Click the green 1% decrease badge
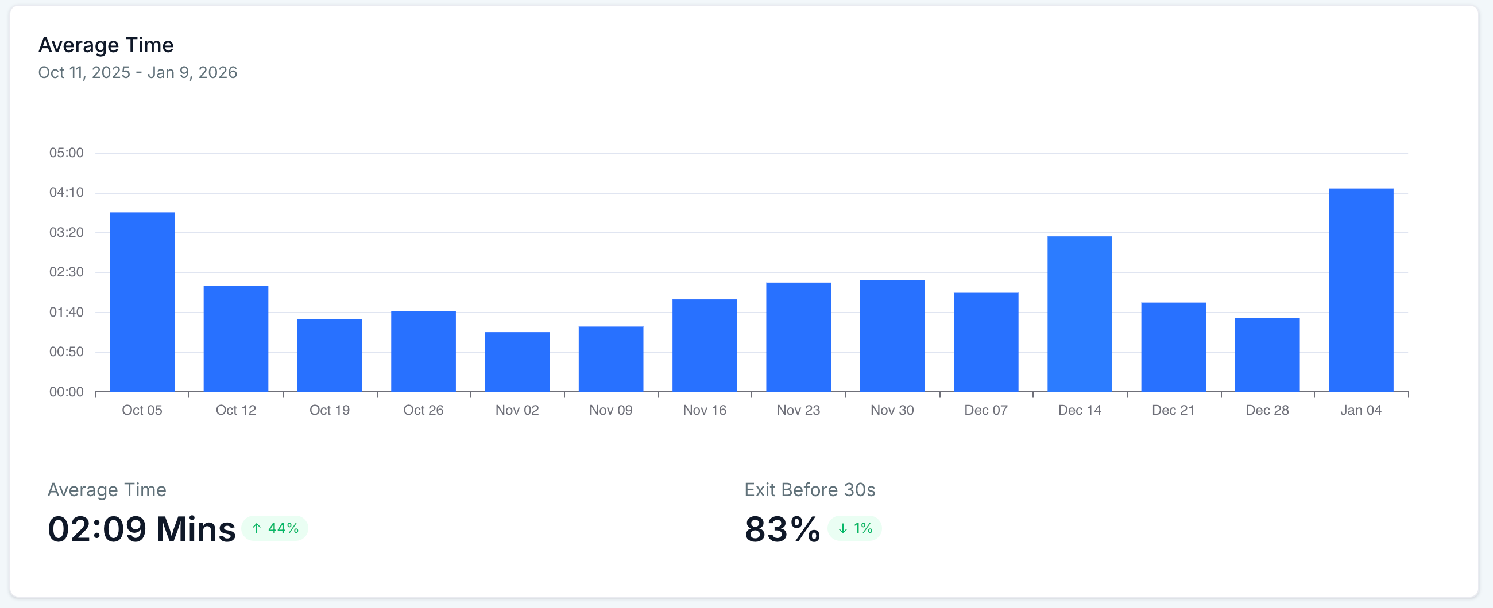 855,528
